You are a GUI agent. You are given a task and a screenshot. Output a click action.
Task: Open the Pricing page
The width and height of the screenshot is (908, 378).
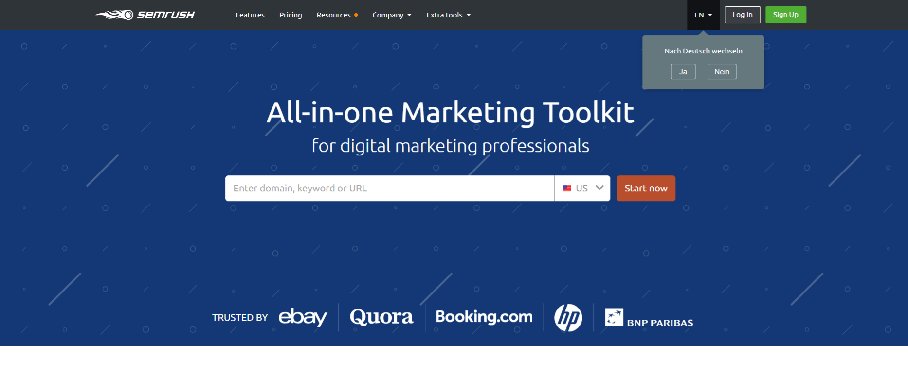click(x=291, y=15)
